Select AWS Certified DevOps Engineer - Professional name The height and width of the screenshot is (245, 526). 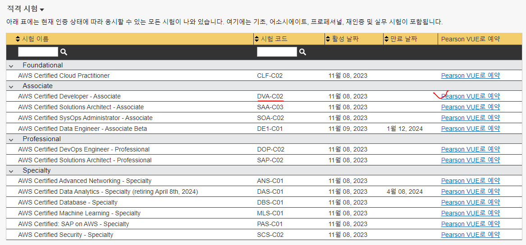pos(84,149)
